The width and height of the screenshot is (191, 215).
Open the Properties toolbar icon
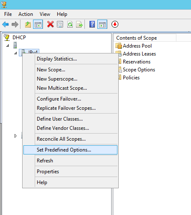point(60,24)
